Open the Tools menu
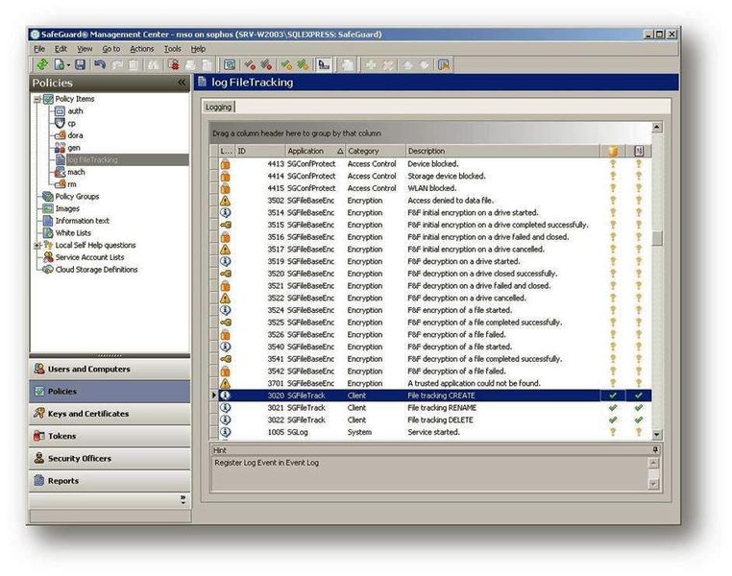Screen dimensions: 732x576 [172, 49]
